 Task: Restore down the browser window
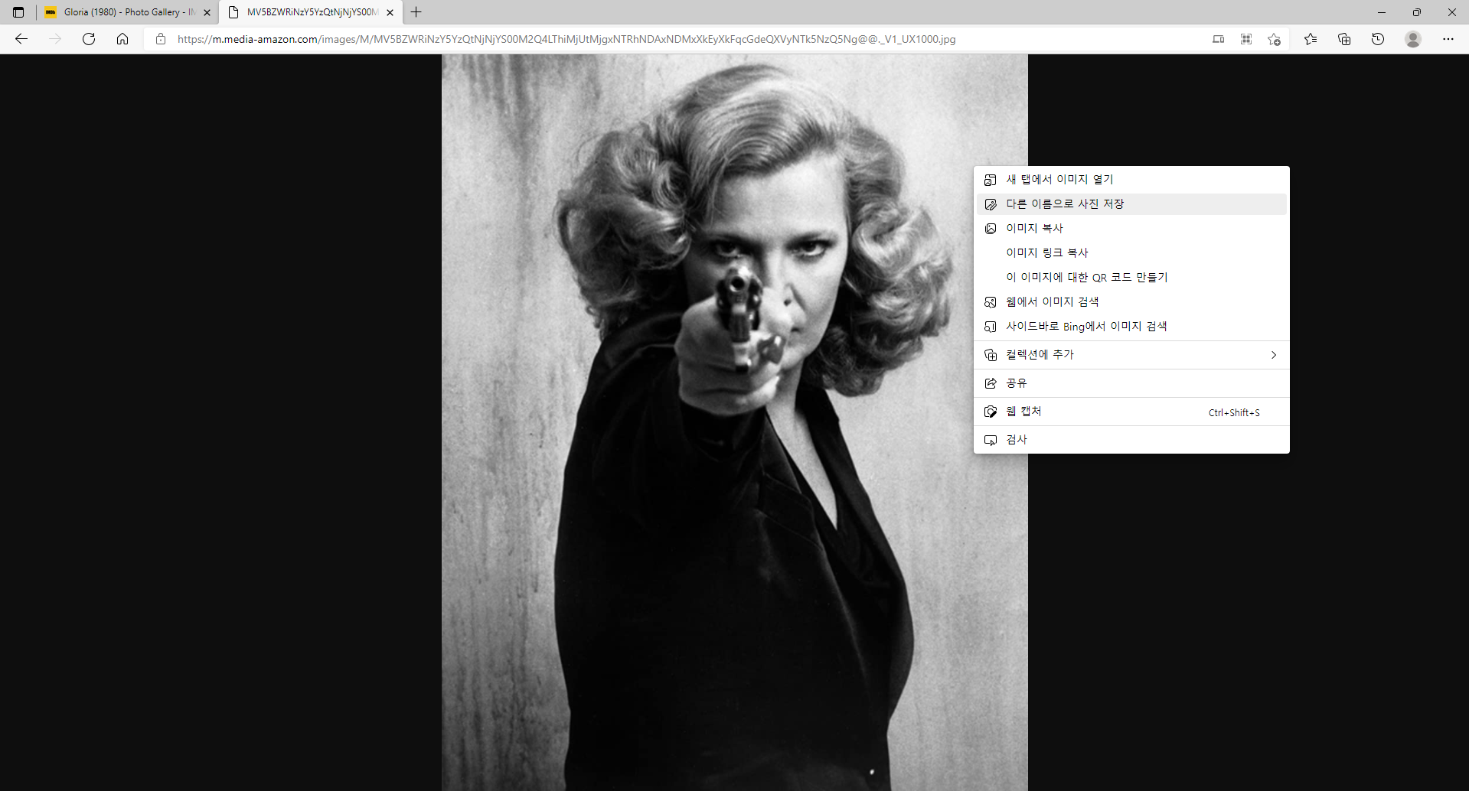tap(1416, 12)
